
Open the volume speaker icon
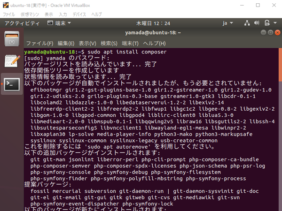(257, 23)
